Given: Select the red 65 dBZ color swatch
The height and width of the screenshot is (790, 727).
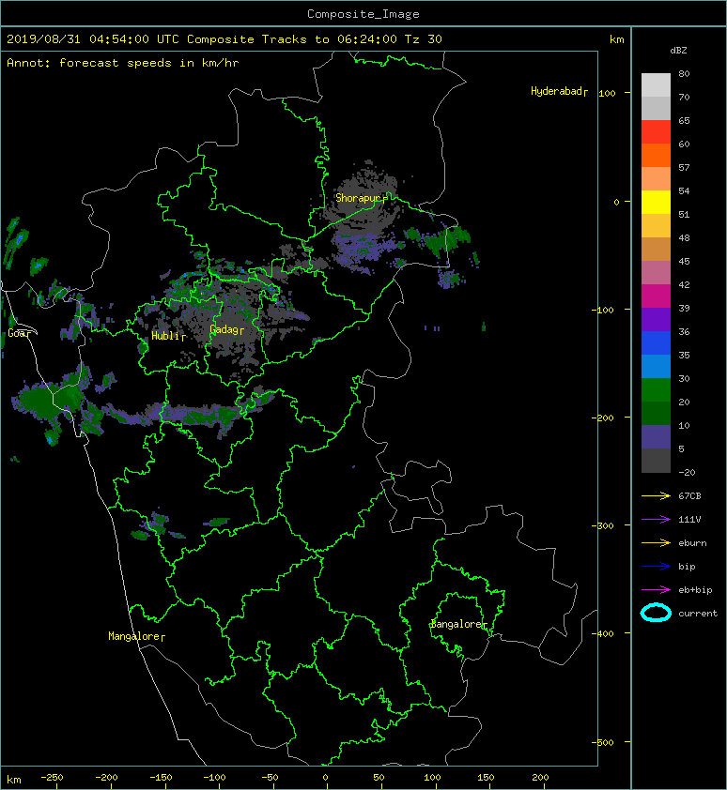Looking at the screenshot, I should [x=656, y=132].
